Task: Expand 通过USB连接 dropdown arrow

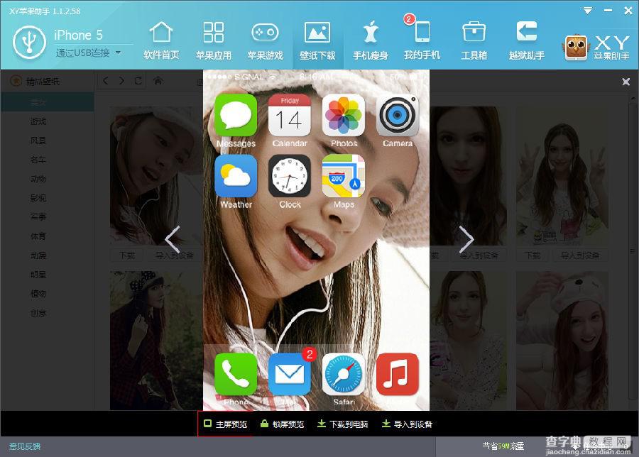Action: tap(118, 53)
